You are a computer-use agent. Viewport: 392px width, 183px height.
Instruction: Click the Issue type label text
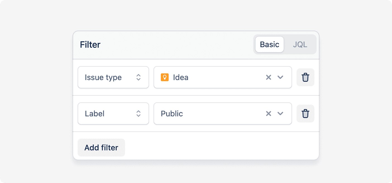(103, 78)
